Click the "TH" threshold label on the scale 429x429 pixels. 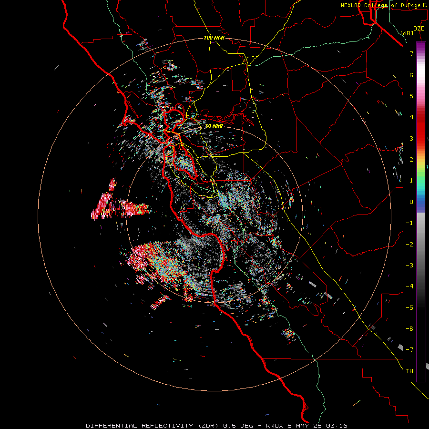(409, 371)
